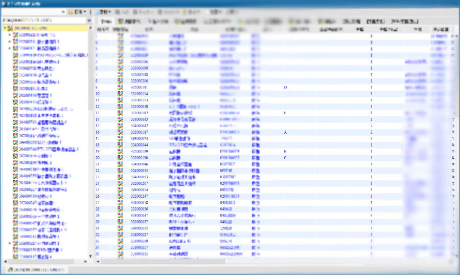The image size is (460, 275).
Task: Select the icon next to code 302000190
Action: (120, 158)
